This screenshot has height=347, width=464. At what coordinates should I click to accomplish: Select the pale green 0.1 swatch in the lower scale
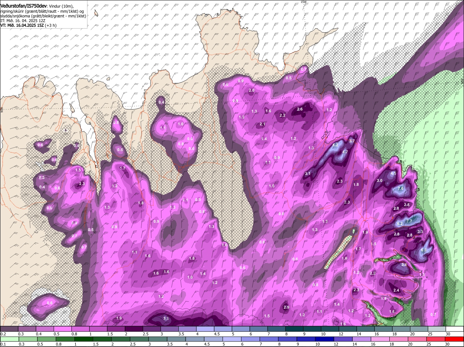click(x=10, y=339)
